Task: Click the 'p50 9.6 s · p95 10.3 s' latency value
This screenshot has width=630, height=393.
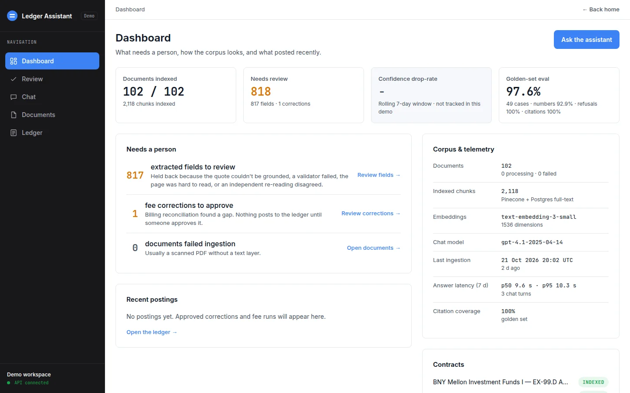Action: (539, 286)
